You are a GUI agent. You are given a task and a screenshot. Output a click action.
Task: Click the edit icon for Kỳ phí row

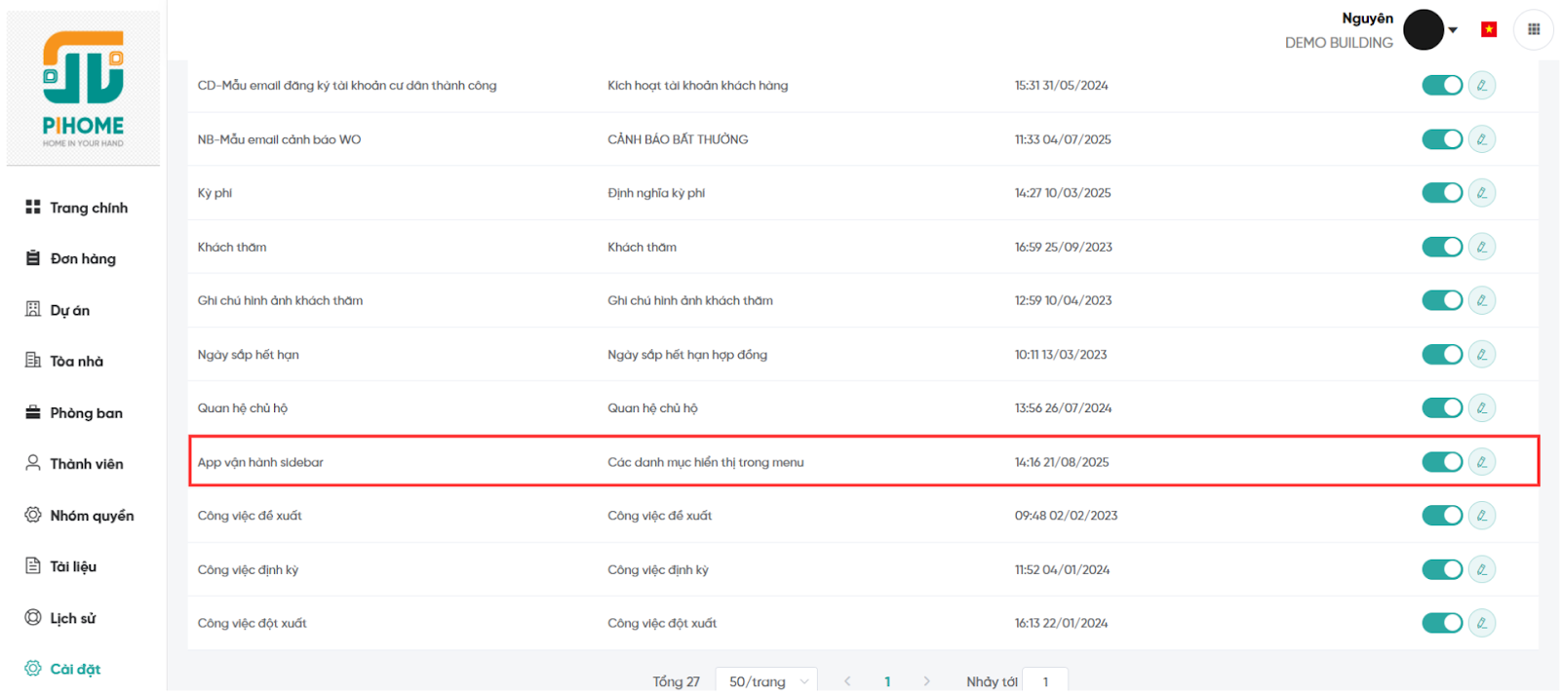click(1481, 193)
